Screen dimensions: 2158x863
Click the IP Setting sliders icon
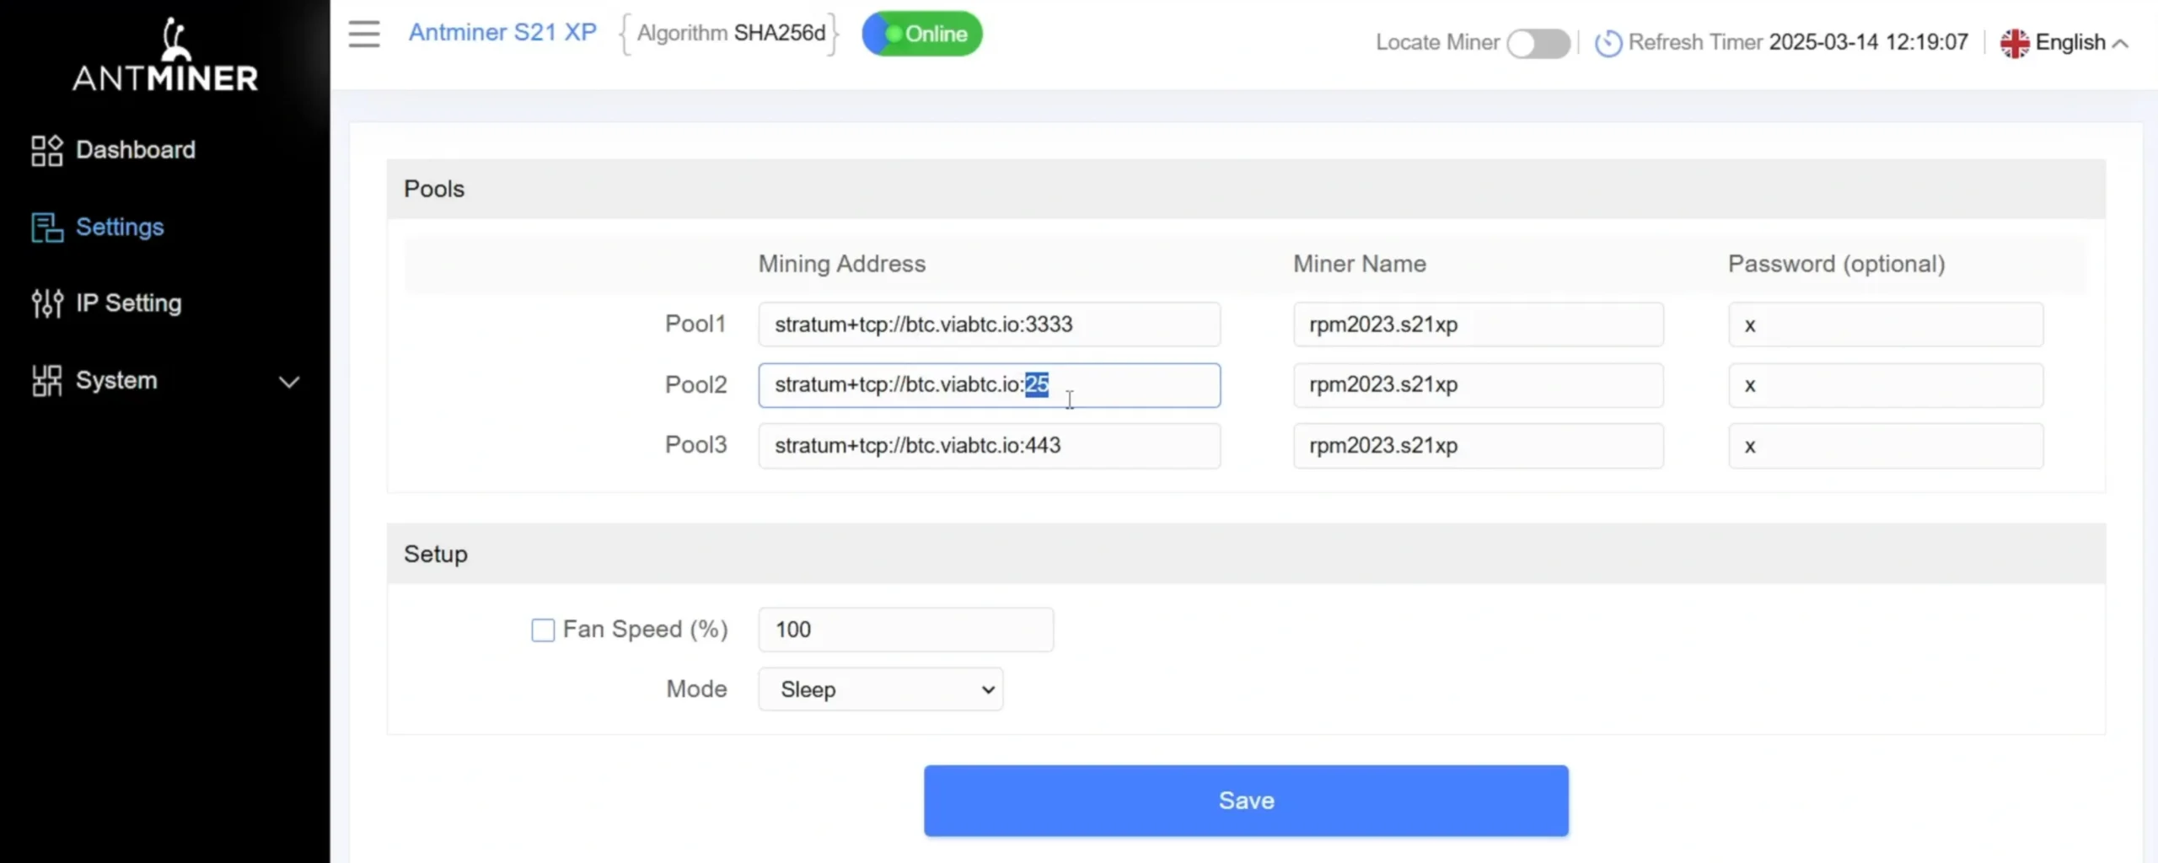46,303
